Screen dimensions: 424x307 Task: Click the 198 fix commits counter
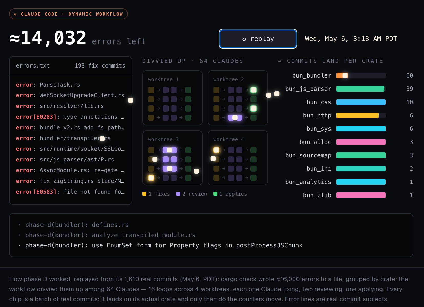coord(100,66)
